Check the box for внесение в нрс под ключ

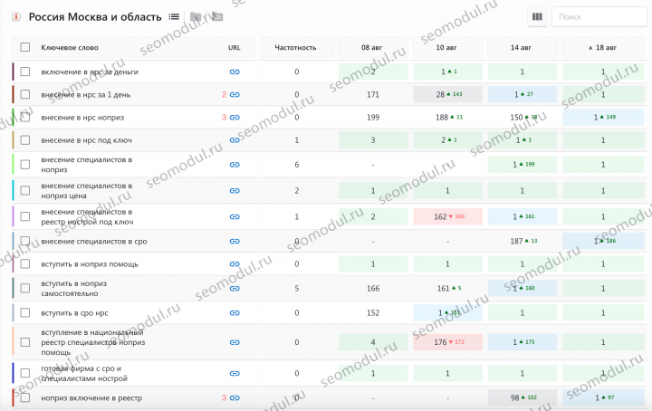[25, 140]
